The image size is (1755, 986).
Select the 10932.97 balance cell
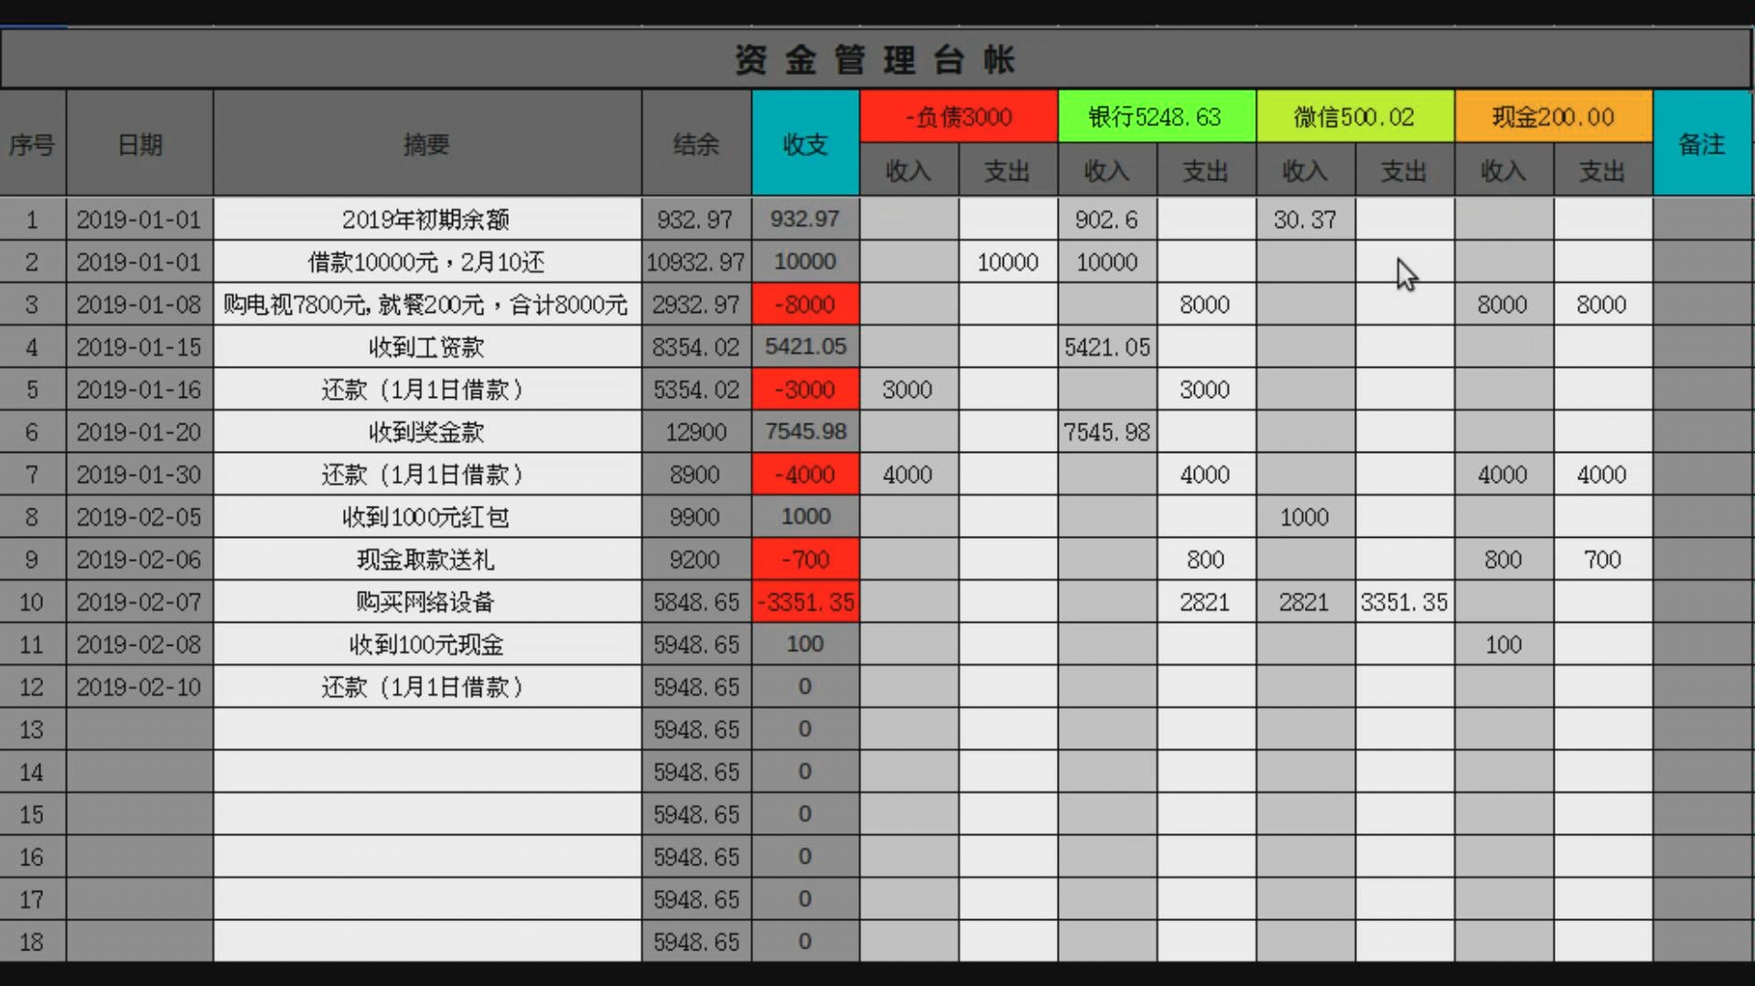tap(696, 263)
